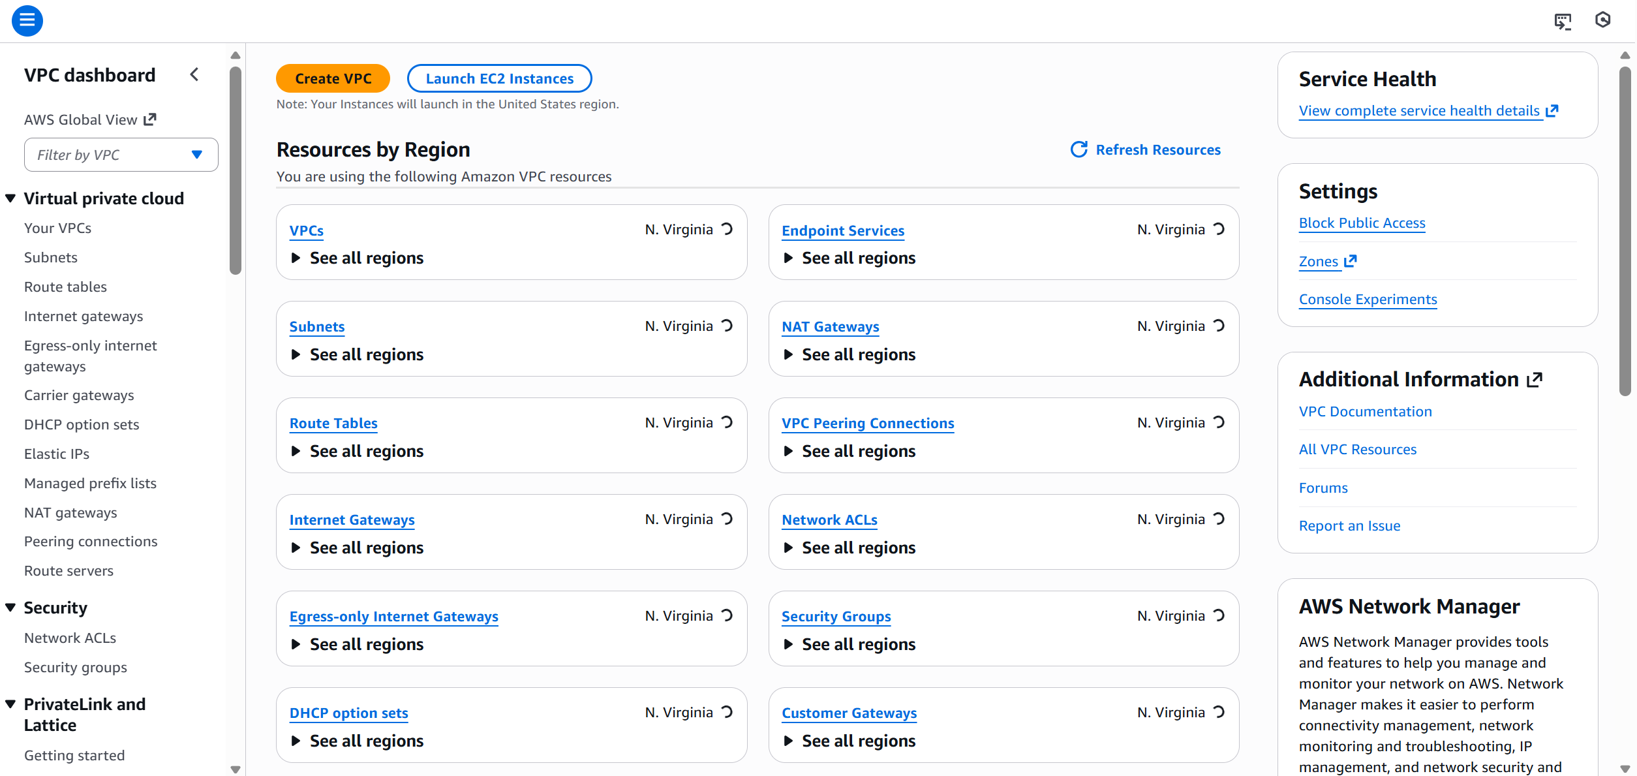Screen dimensions: 1637x776
Task: Open the Customer Gateways card link
Action: tap(849, 713)
